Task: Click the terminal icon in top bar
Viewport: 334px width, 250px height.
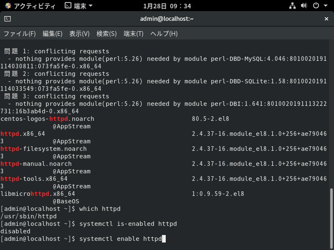Action: tap(68, 5)
